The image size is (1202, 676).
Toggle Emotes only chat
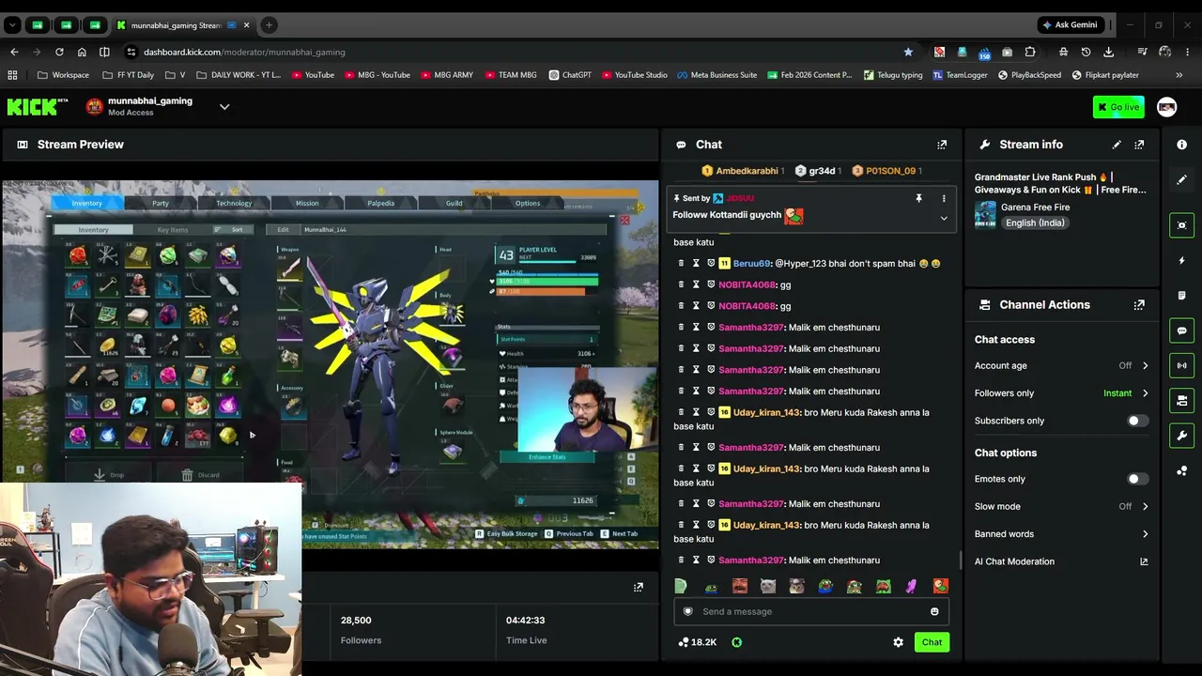[x=1137, y=479]
